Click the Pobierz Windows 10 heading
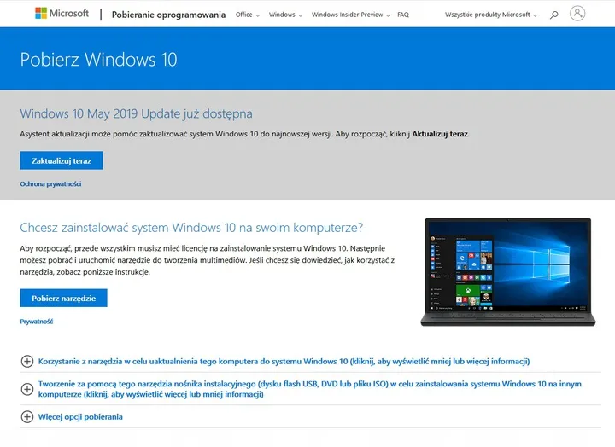 pyautogui.click(x=98, y=60)
